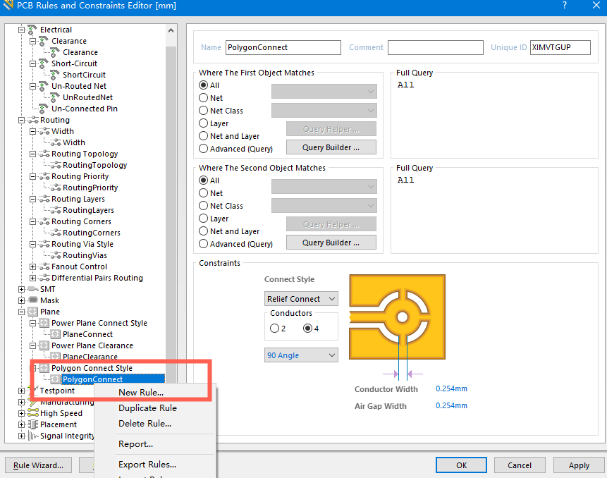
Task: Click the High Speed category icon
Action: pos(32,413)
